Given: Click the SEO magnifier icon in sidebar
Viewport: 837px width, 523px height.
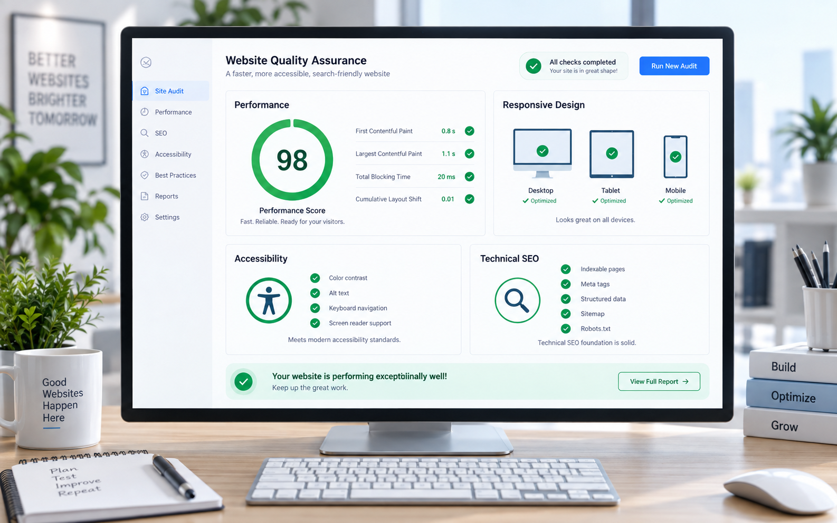Looking at the screenshot, I should (x=145, y=133).
